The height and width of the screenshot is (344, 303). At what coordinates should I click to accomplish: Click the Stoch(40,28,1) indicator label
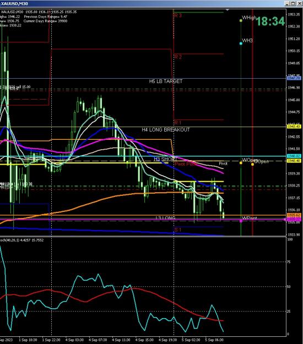click(21, 240)
